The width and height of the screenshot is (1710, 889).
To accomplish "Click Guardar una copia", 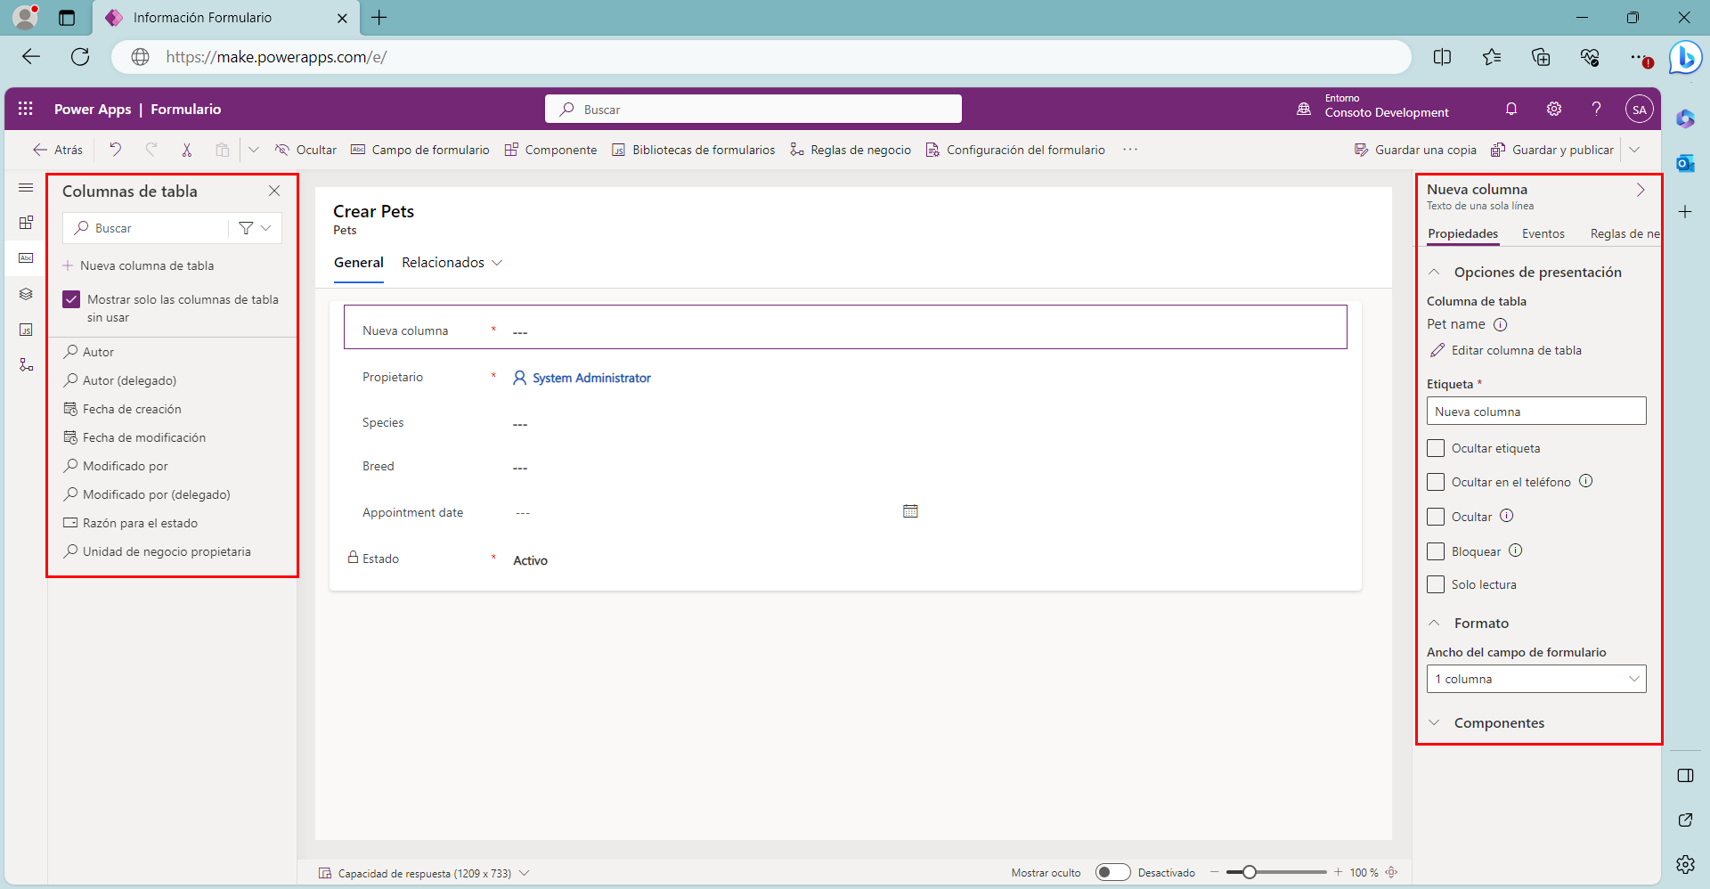I will pos(1415,150).
